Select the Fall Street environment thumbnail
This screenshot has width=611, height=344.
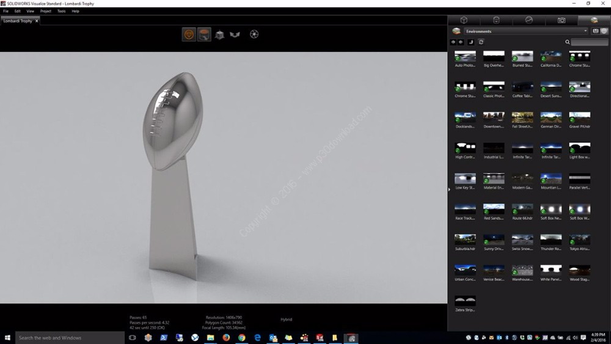[x=522, y=117]
